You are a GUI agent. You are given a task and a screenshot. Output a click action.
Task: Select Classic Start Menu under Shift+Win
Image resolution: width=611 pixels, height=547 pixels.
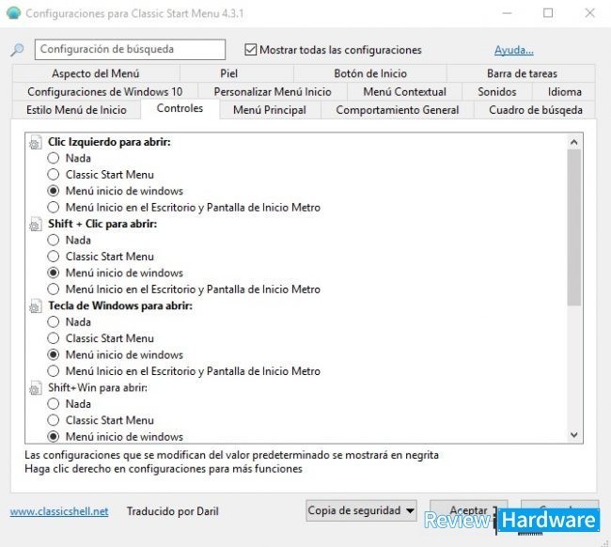pos(54,420)
